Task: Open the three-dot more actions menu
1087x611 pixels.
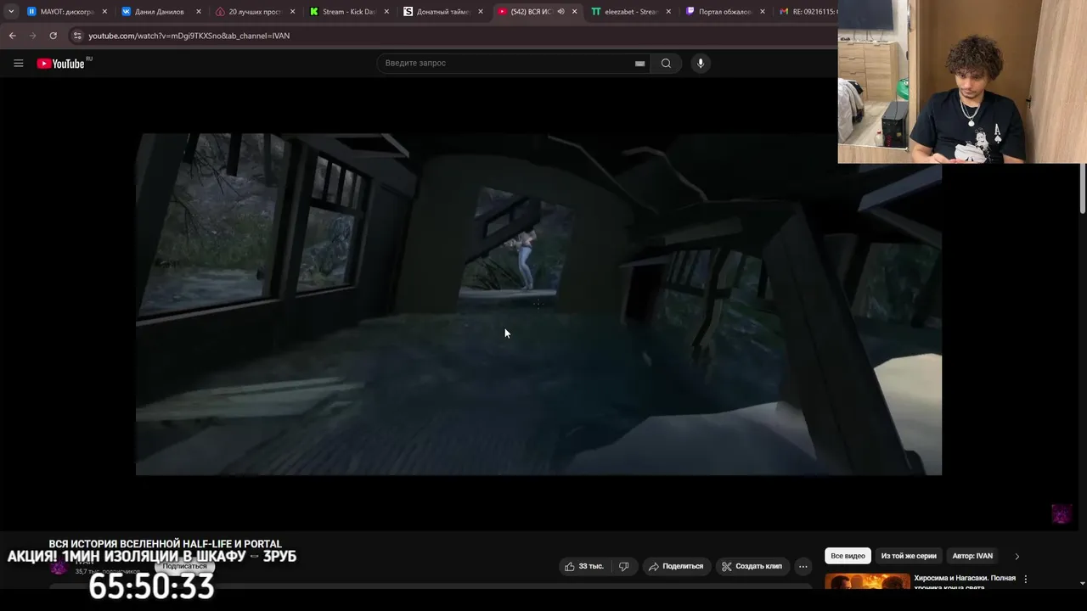Action: point(803,566)
